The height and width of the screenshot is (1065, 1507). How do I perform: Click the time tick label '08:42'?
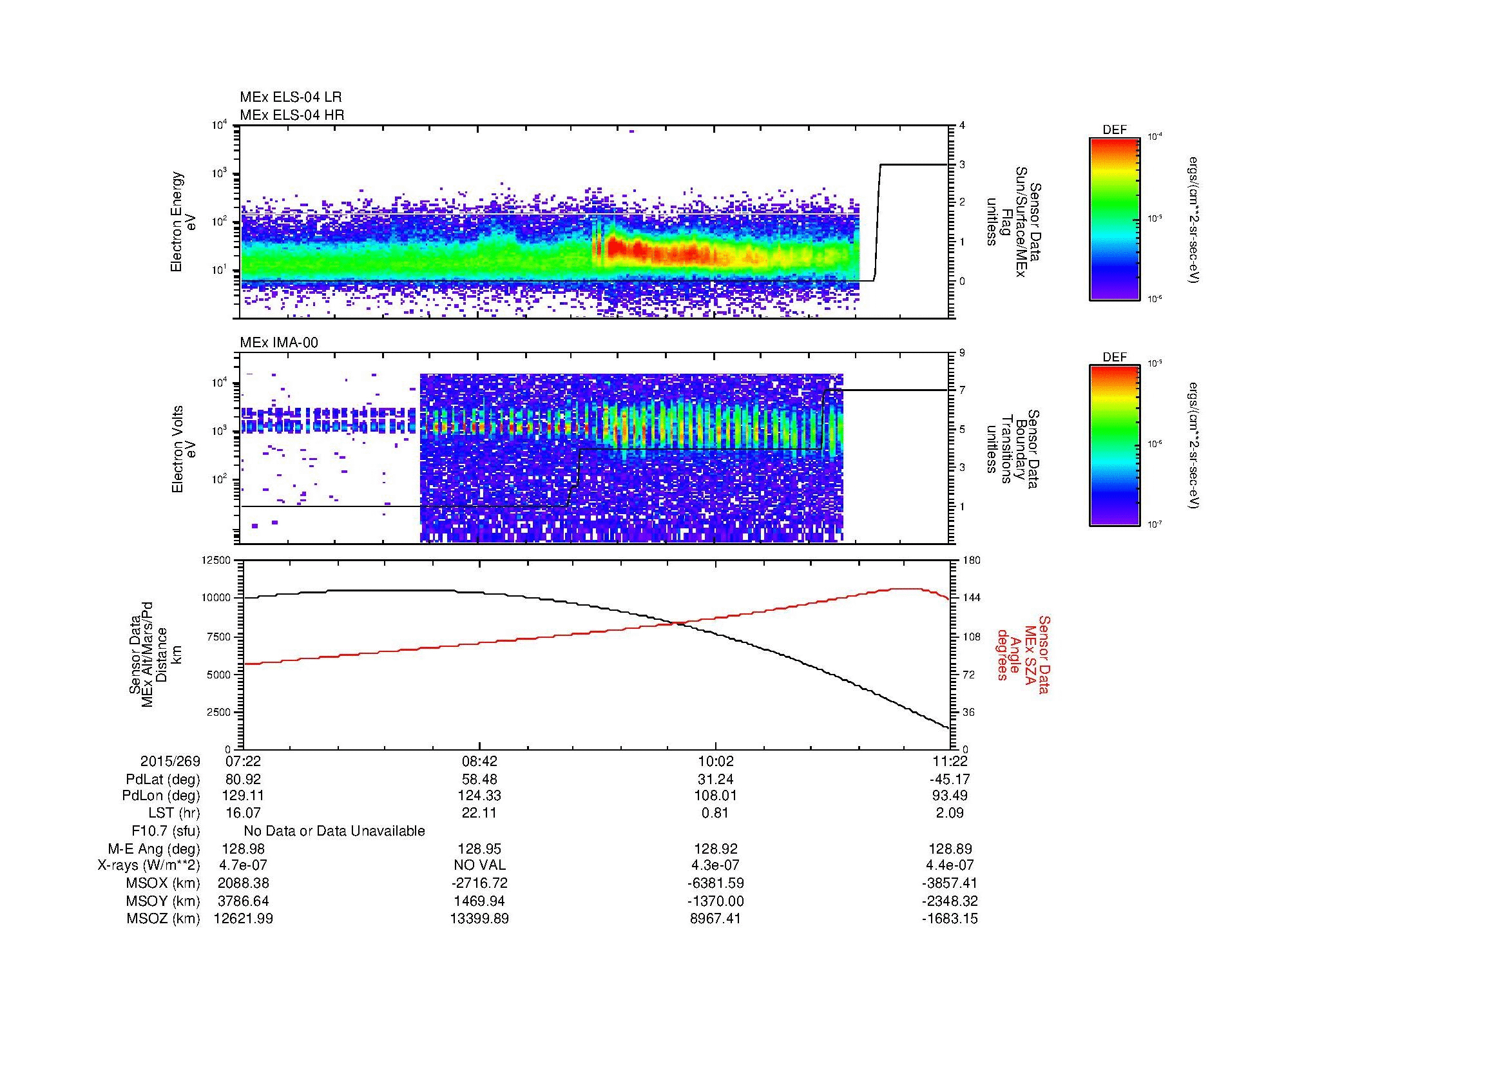[x=480, y=761]
